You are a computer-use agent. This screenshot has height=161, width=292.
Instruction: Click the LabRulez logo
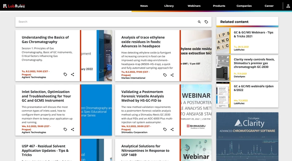click(x=14, y=6)
